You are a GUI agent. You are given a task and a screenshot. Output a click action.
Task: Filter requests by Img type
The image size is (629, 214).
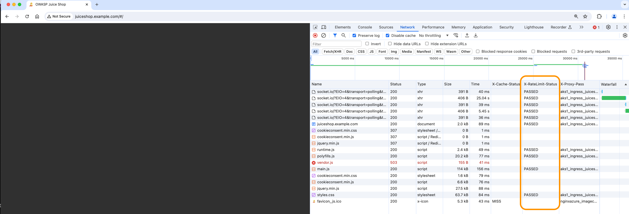pos(394,51)
